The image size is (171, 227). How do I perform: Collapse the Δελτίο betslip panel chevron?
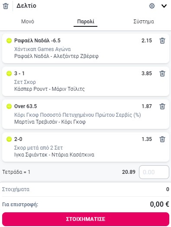click(x=164, y=6)
